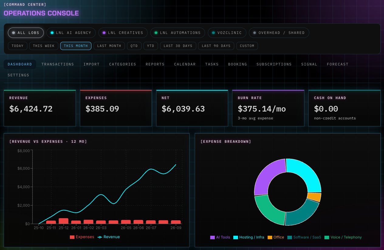Viewport: 384px width, 250px height.
Task: Open the DASHBOARD tab
Action: [20, 64]
